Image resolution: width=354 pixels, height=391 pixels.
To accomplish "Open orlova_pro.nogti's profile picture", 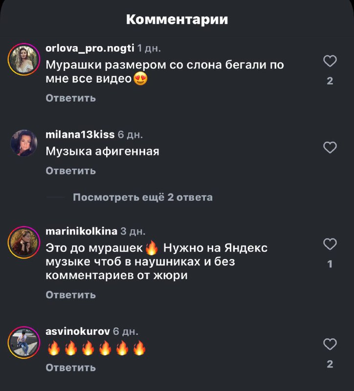I will (23, 59).
